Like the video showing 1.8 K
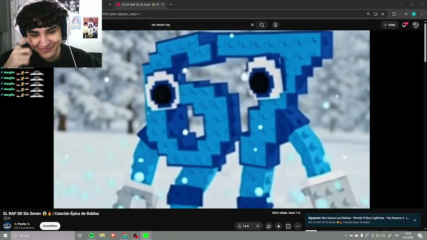This screenshot has width=427, height=240. [244, 226]
